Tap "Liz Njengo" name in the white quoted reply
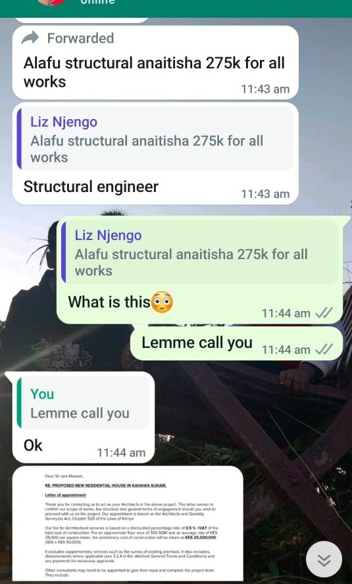352x584 pixels. click(x=64, y=122)
